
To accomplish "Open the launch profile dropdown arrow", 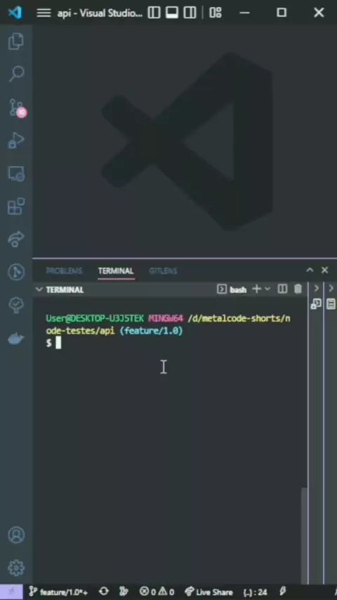I will click(267, 289).
